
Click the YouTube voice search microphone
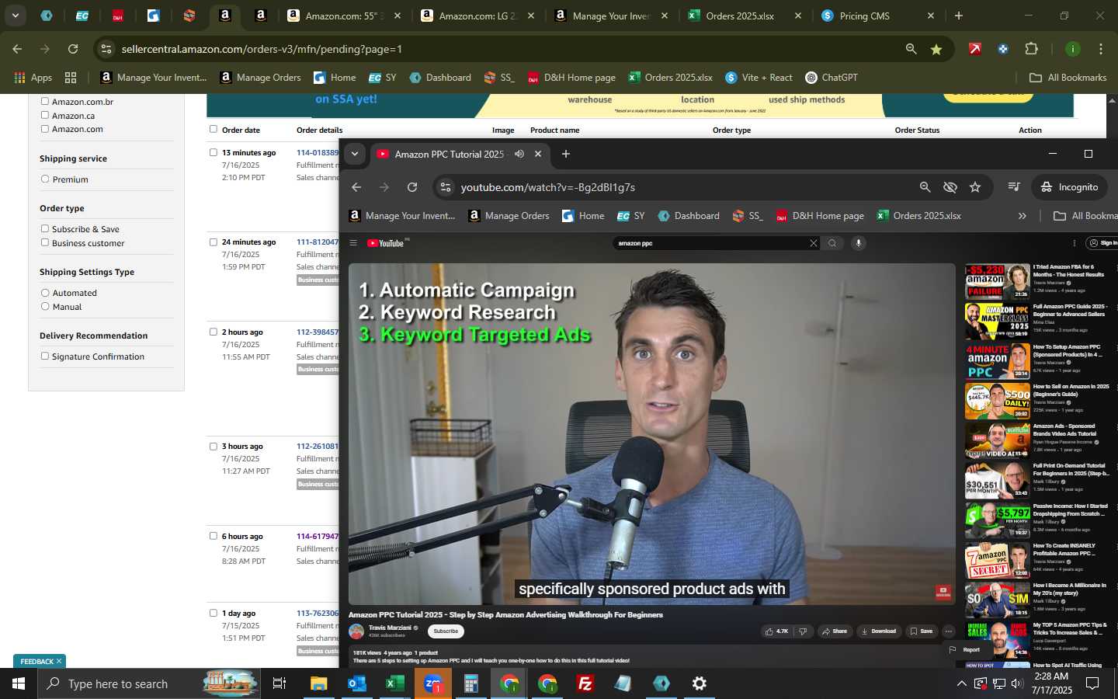(x=859, y=243)
